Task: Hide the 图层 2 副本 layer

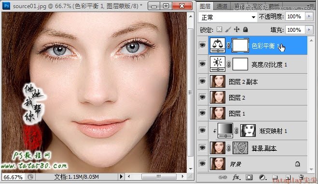Action: pos(202,81)
